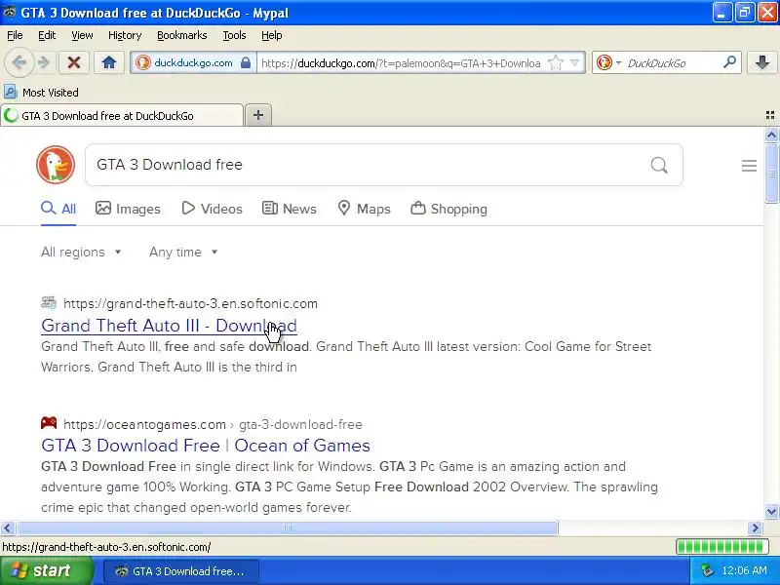The width and height of the screenshot is (780, 585).
Task: Open GTA 3 Download Free Ocean of Games link
Action: [206, 446]
